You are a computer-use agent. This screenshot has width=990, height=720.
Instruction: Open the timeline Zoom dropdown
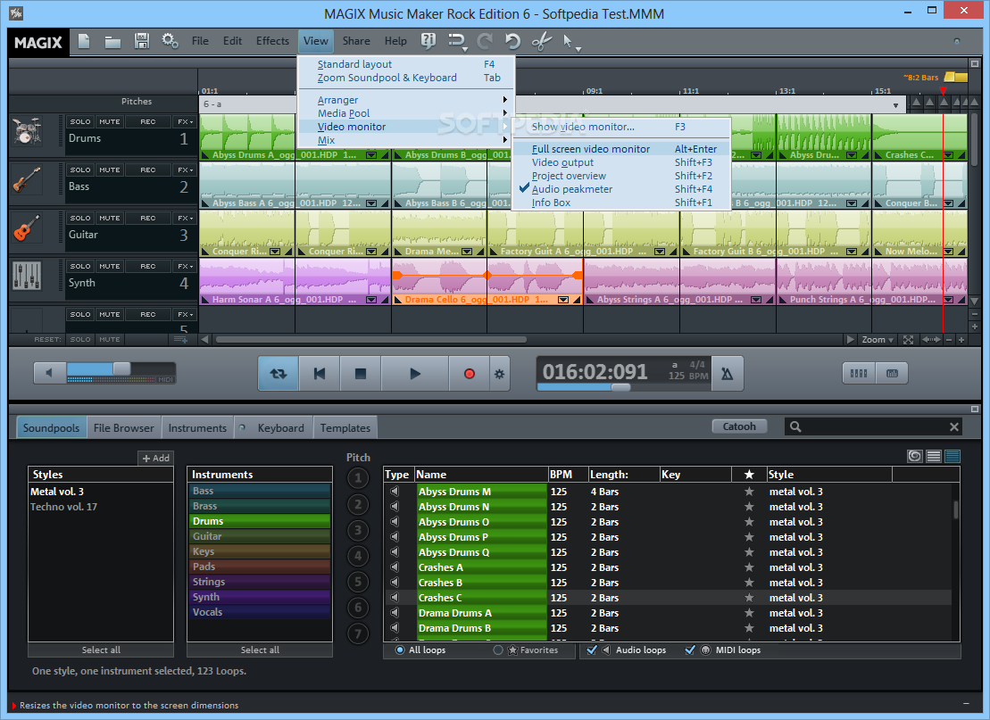(x=878, y=340)
